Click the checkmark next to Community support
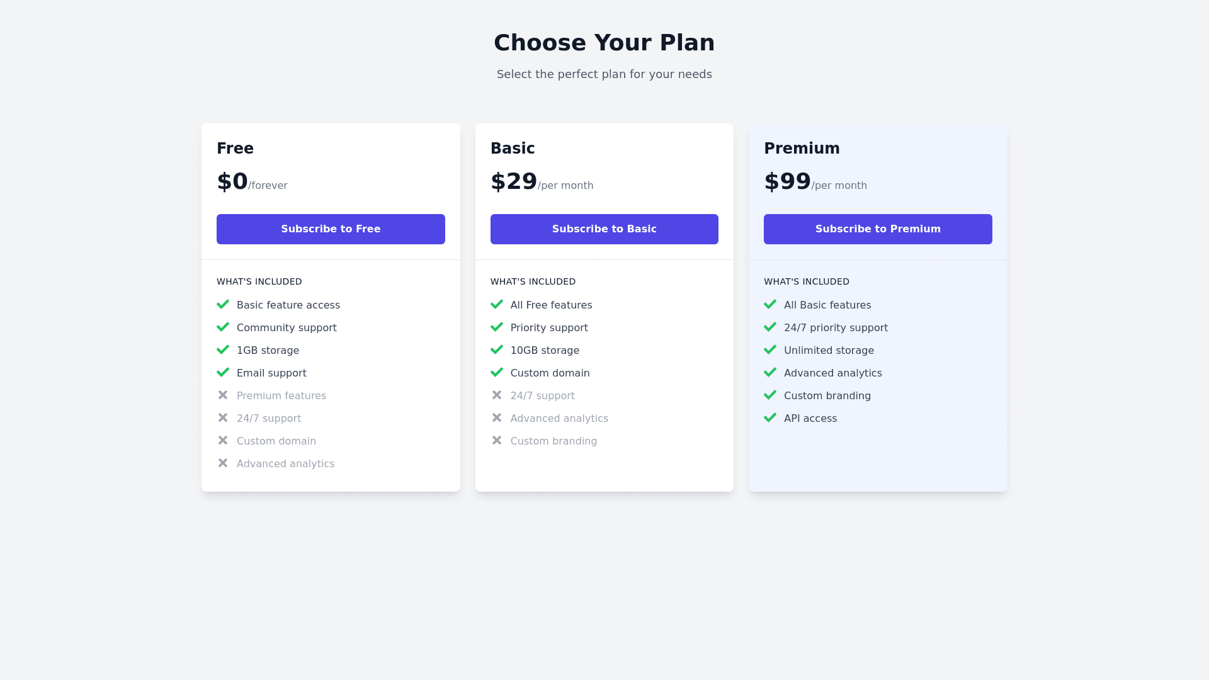This screenshot has width=1209, height=680. point(223,327)
